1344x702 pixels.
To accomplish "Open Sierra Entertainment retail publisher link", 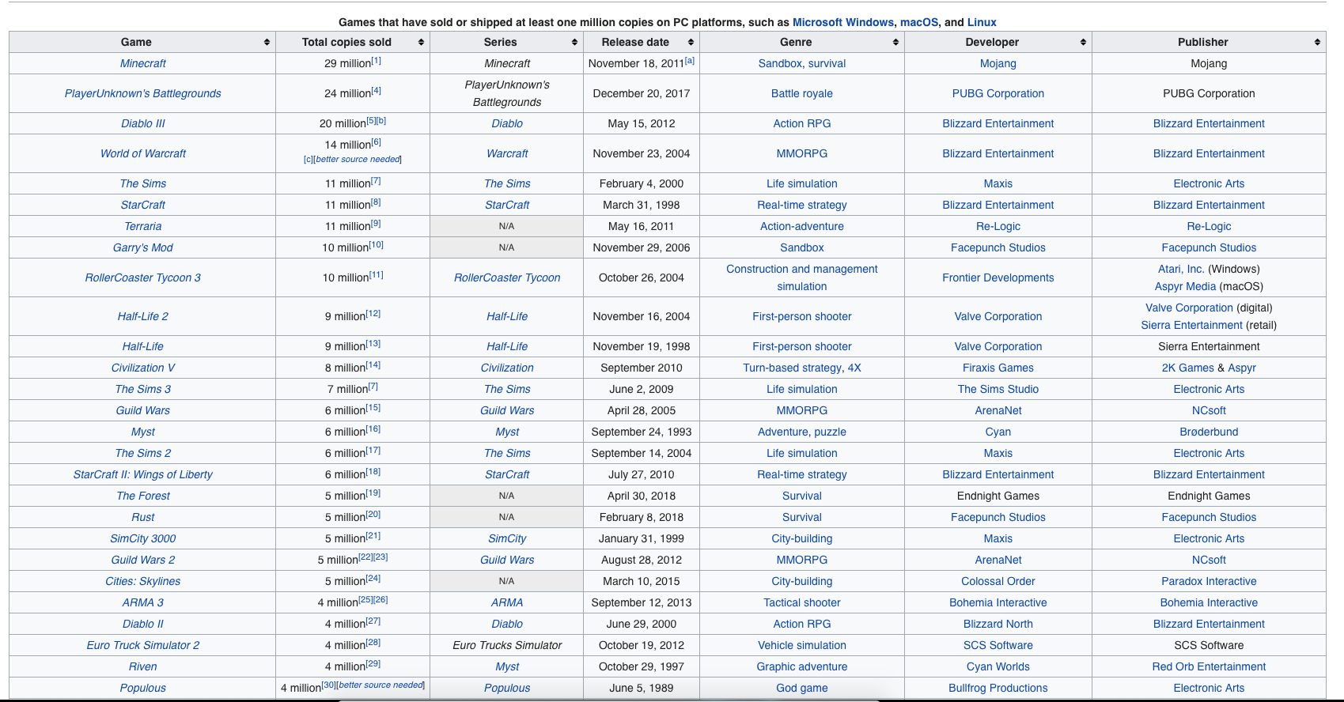I will point(1191,325).
